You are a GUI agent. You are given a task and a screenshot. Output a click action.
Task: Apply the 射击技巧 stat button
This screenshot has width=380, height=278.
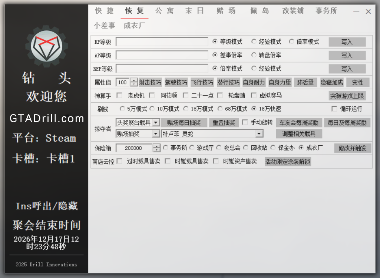[x=150, y=82]
